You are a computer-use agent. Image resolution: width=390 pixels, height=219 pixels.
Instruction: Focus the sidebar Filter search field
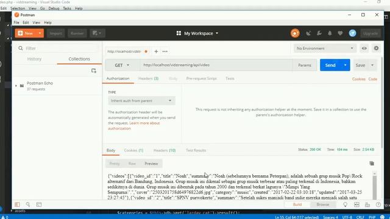(58, 48)
